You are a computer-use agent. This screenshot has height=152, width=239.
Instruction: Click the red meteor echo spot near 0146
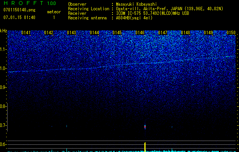click(x=145, y=127)
